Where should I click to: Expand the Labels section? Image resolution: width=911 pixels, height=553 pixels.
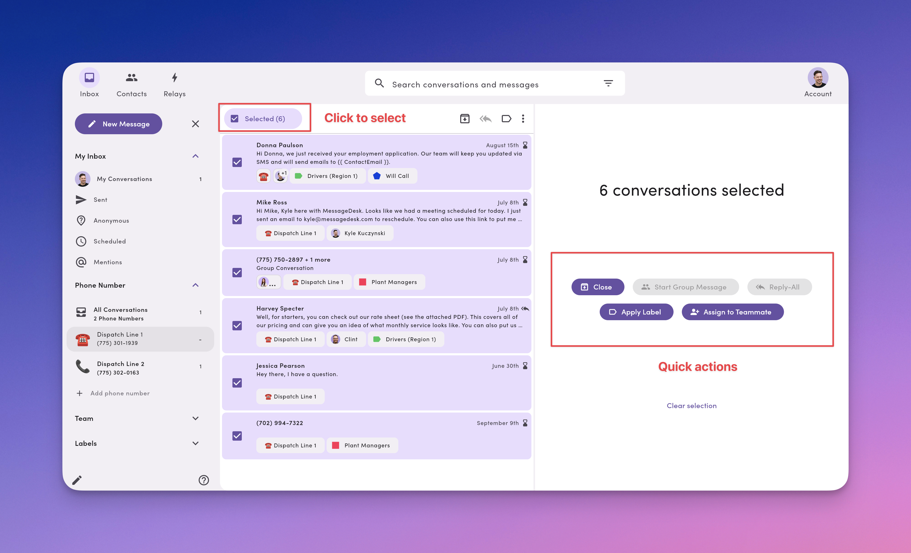[195, 443]
